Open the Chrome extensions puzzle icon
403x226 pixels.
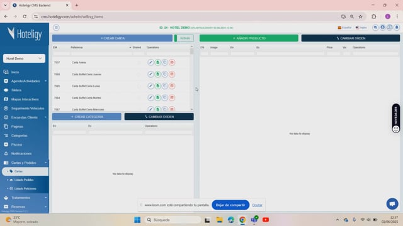coord(373,17)
